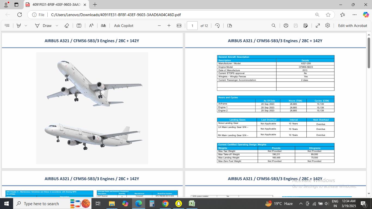Click the 'Nose Landing Gear' row label
Image resolution: width=372 pixels, height=209 pixels.
pyautogui.click(x=228, y=123)
